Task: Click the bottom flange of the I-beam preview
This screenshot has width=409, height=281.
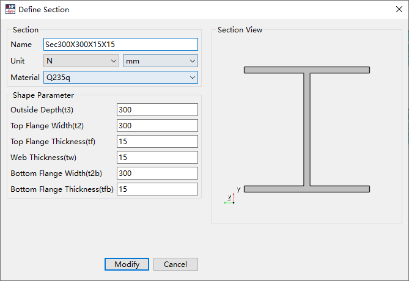Action: (x=306, y=189)
